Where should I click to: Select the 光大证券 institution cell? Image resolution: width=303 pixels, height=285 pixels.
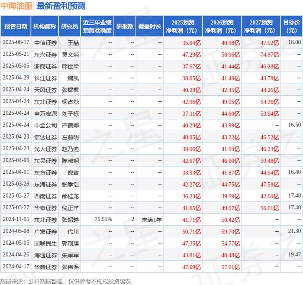[x=45, y=149]
